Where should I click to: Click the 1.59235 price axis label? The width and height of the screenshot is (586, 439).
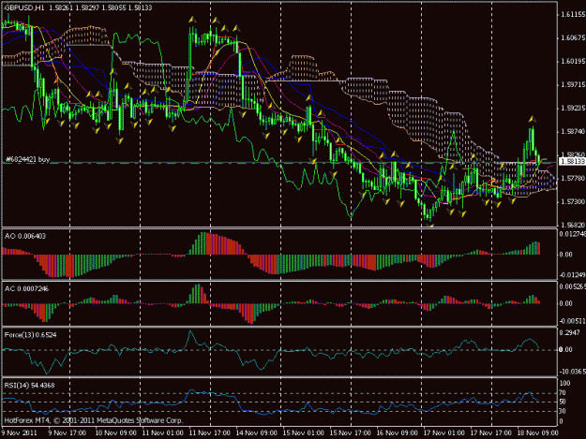tap(573, 109)
